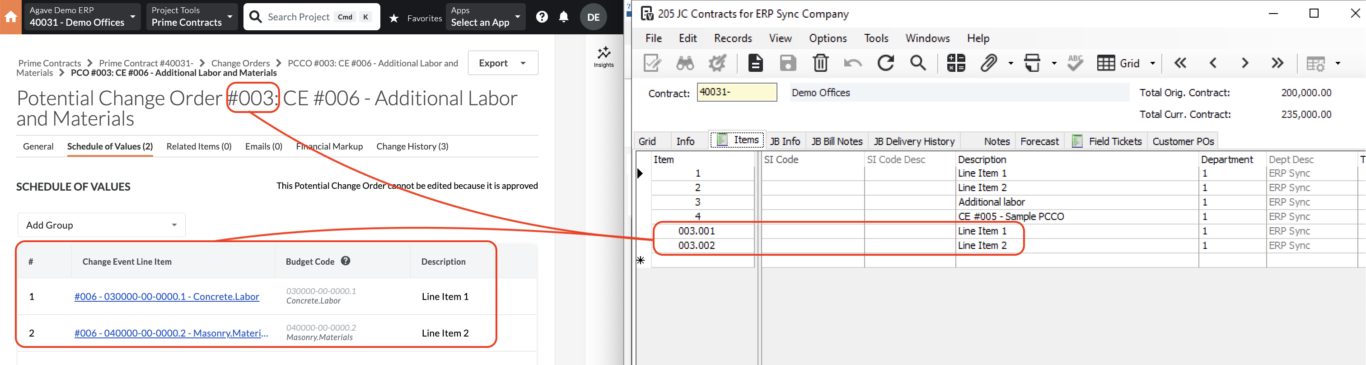The height and width of the screenshot is (365, 1366).
Task: Open Prime Contracts breadcrumb link
Action: coord(50,63)
